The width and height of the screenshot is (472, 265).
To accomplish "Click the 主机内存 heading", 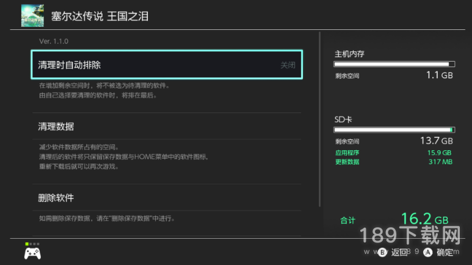I will click(349, 54).
